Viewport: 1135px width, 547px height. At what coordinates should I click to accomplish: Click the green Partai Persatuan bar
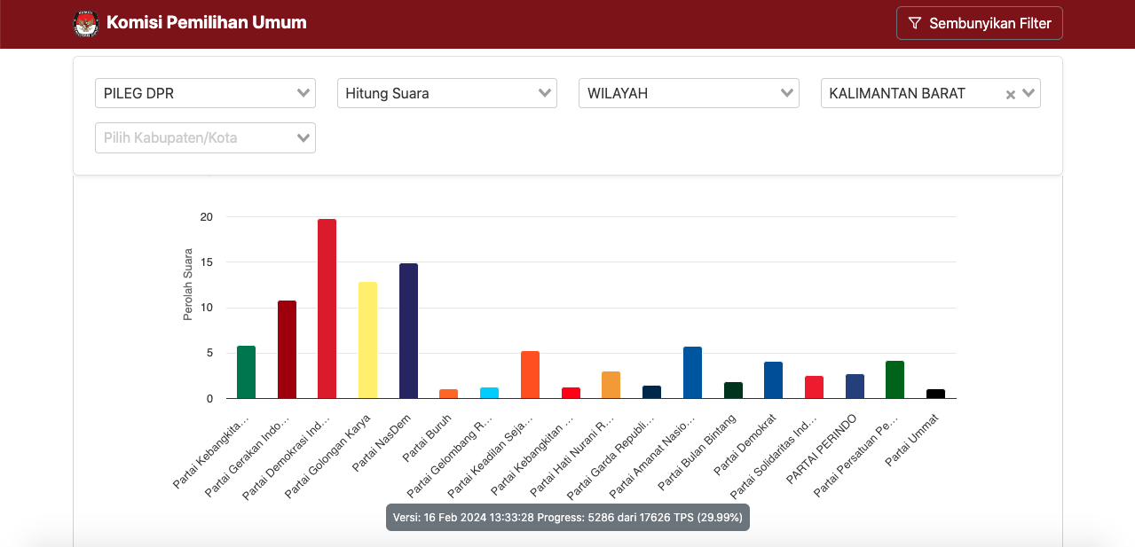(x=895, y=379)
